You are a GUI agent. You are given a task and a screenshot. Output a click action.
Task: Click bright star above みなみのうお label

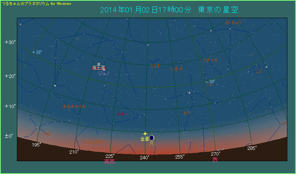click(55, 85)
